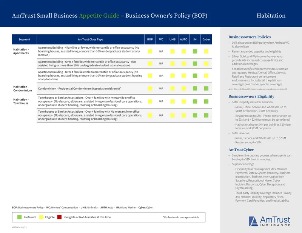302x233 pixels.
Task: Click the Cyber: Cyber abbreviation key
Action: (x=145, y=207)
